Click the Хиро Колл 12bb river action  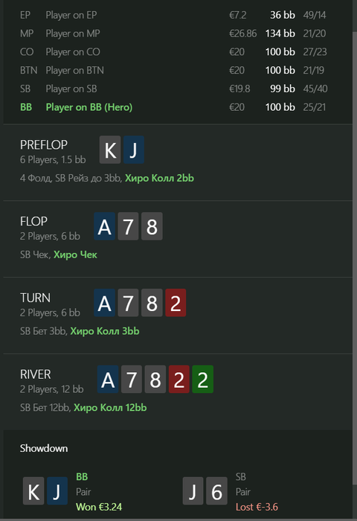pos(110,407)
